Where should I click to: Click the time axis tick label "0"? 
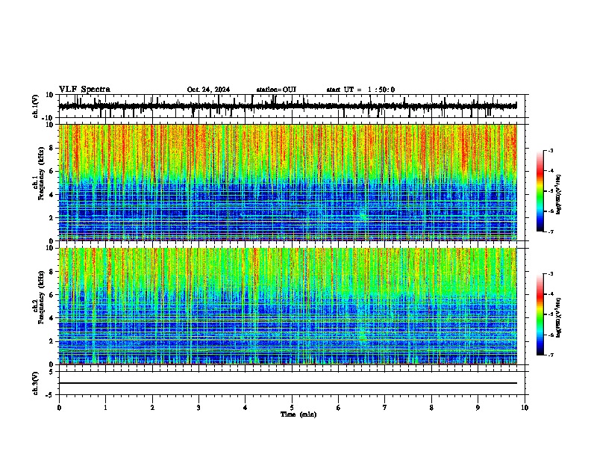click(59, 408)
